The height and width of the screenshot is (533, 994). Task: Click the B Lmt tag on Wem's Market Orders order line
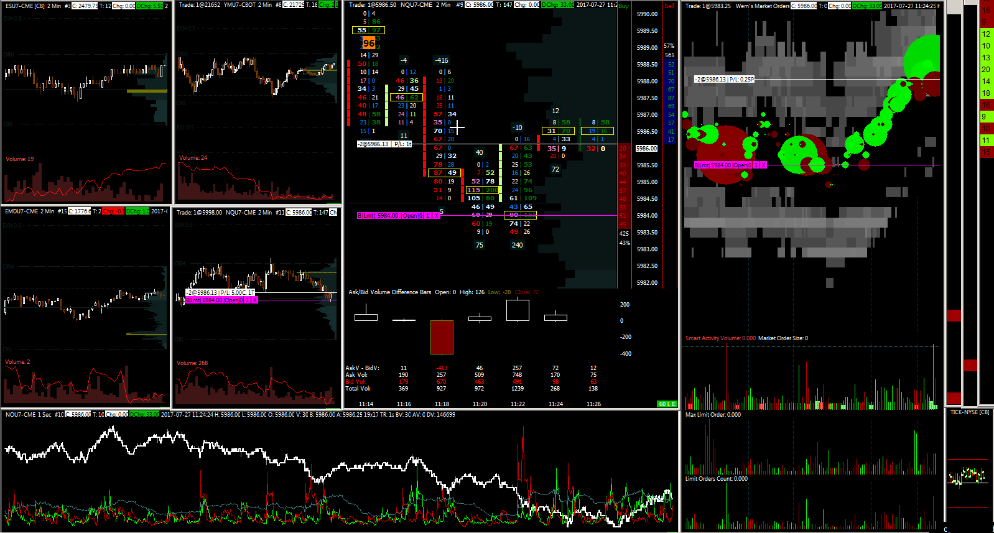(x=702, y=165)
